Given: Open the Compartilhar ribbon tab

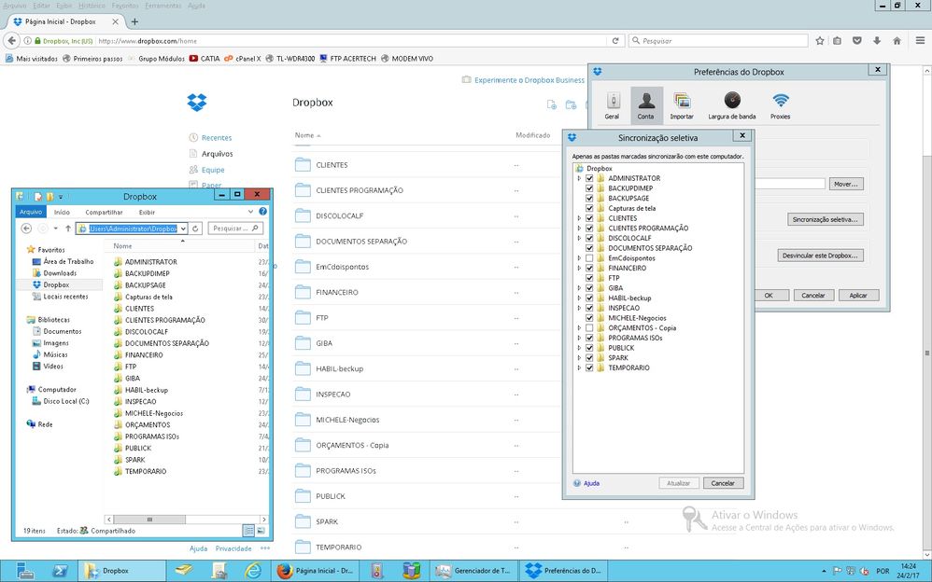Looking at the screenshot, I should pos(104,212).
